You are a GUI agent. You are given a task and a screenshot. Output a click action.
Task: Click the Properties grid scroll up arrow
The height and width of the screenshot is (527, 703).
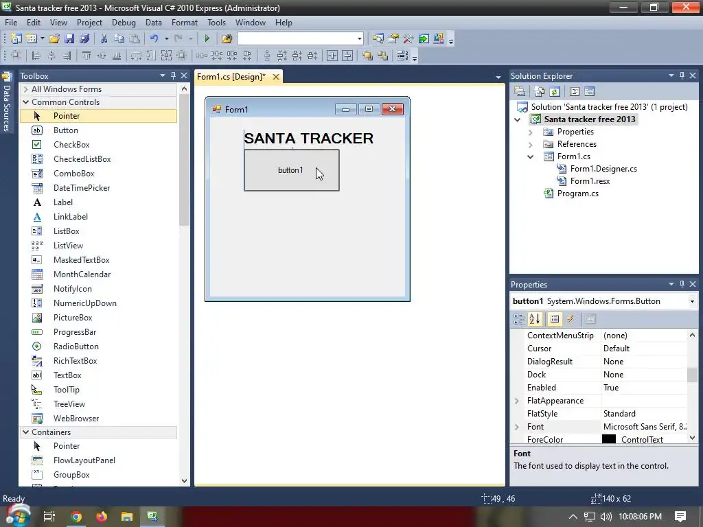pyautogui.click(x=692, y=335)
